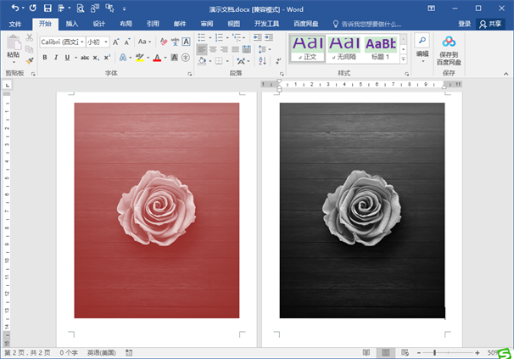Viewport: 514px width, 359px height.
Task: Center align the paragraph
Action: [x=214, y=49]
